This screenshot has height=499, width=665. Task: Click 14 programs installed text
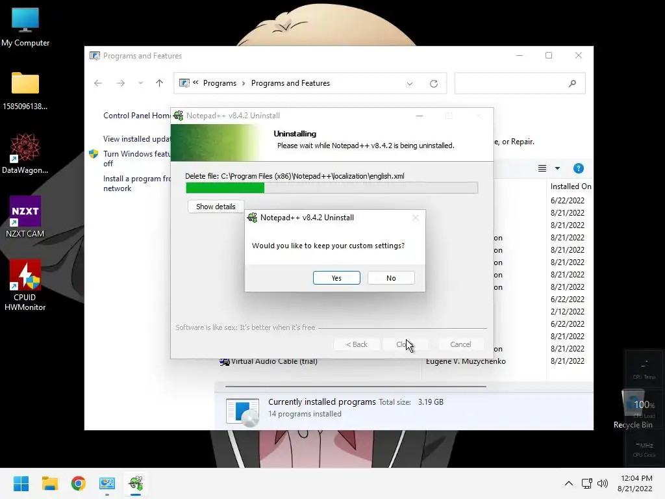tap(305, 414)
